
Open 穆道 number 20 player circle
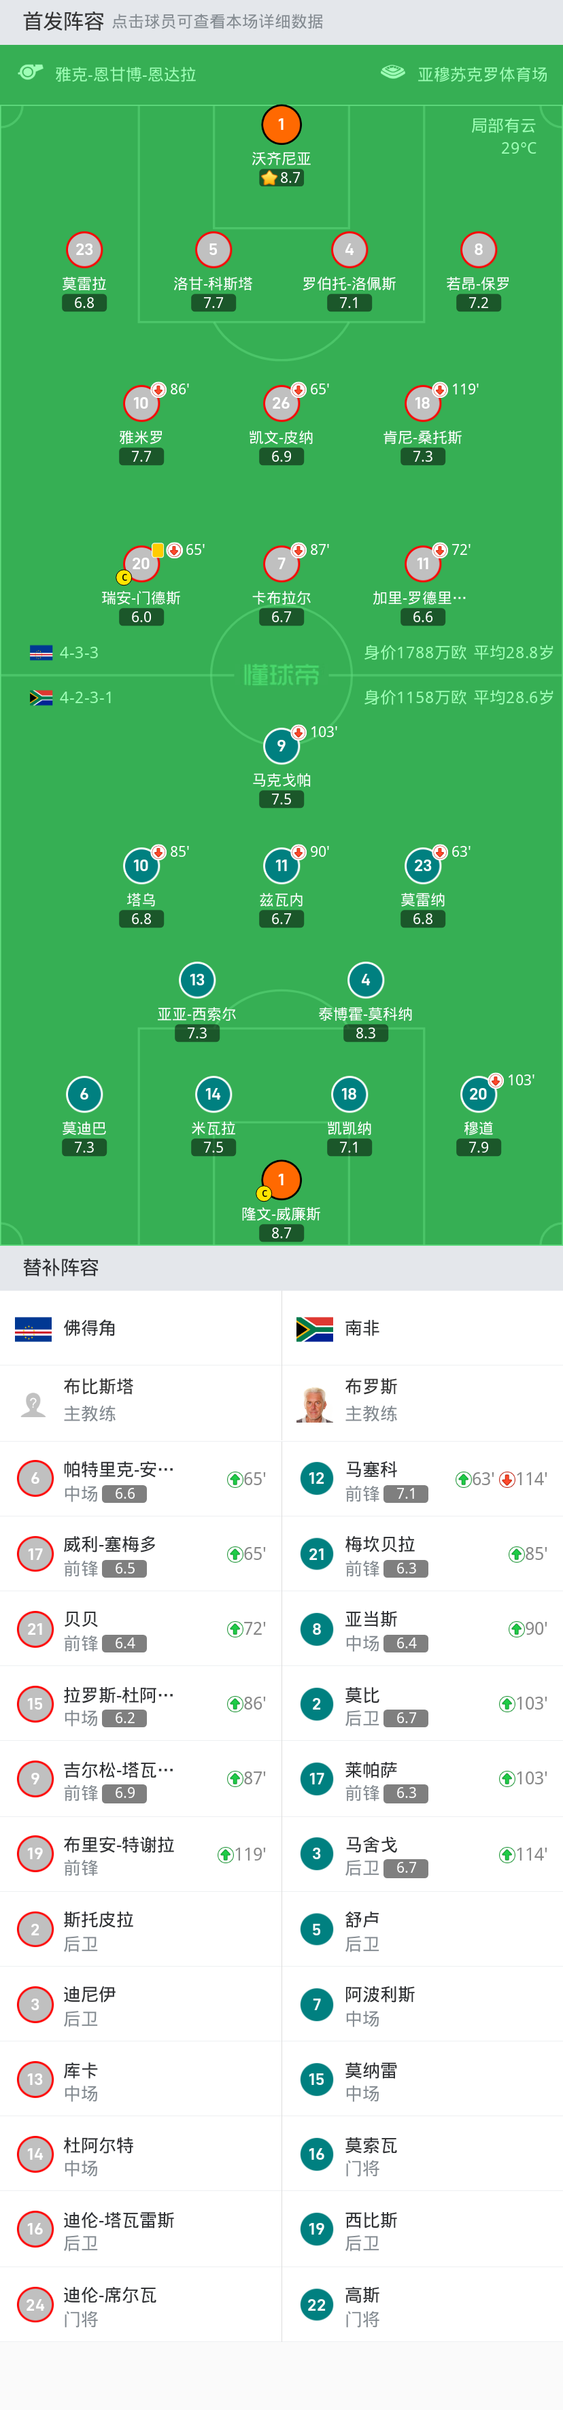tap(478, 1093)
